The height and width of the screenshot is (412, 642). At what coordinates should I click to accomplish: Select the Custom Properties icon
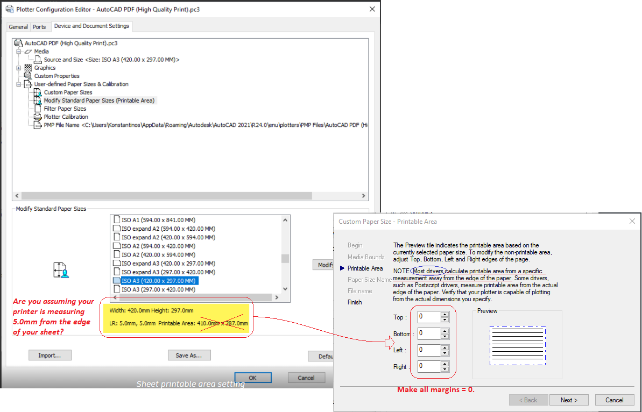(x=27, y=75)
